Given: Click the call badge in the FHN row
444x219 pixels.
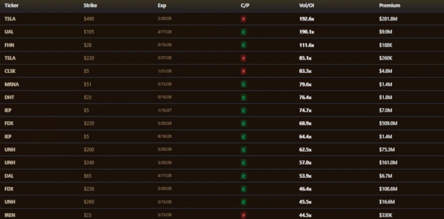Looking at the screenshot, I should (243, 45).
